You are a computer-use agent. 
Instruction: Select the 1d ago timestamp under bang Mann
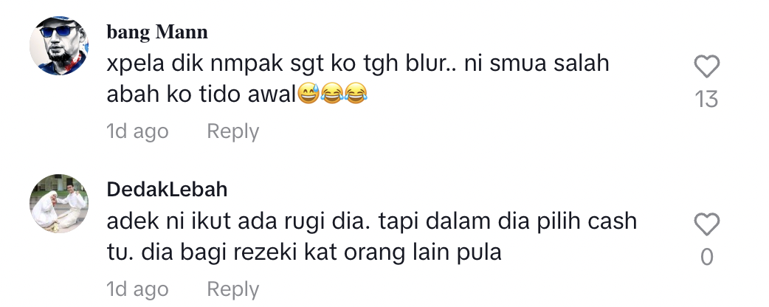pos(137,131)
